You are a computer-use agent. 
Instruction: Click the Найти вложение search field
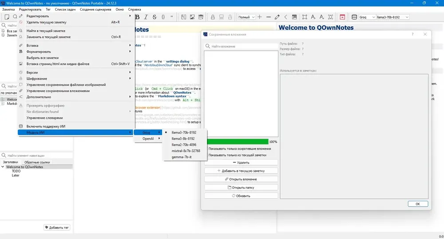[x=241, y=46]
